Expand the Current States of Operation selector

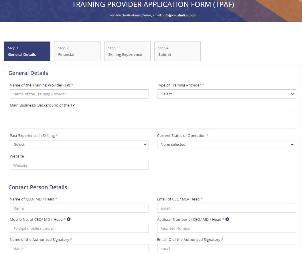[227, 144]
